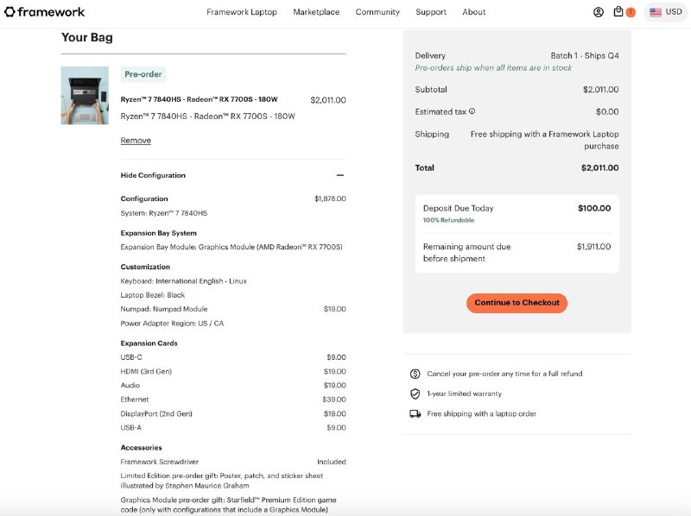Screen dimensions: 691x516
Task: Click the $1,878.00 configuration price
Action: click(330, 198)
